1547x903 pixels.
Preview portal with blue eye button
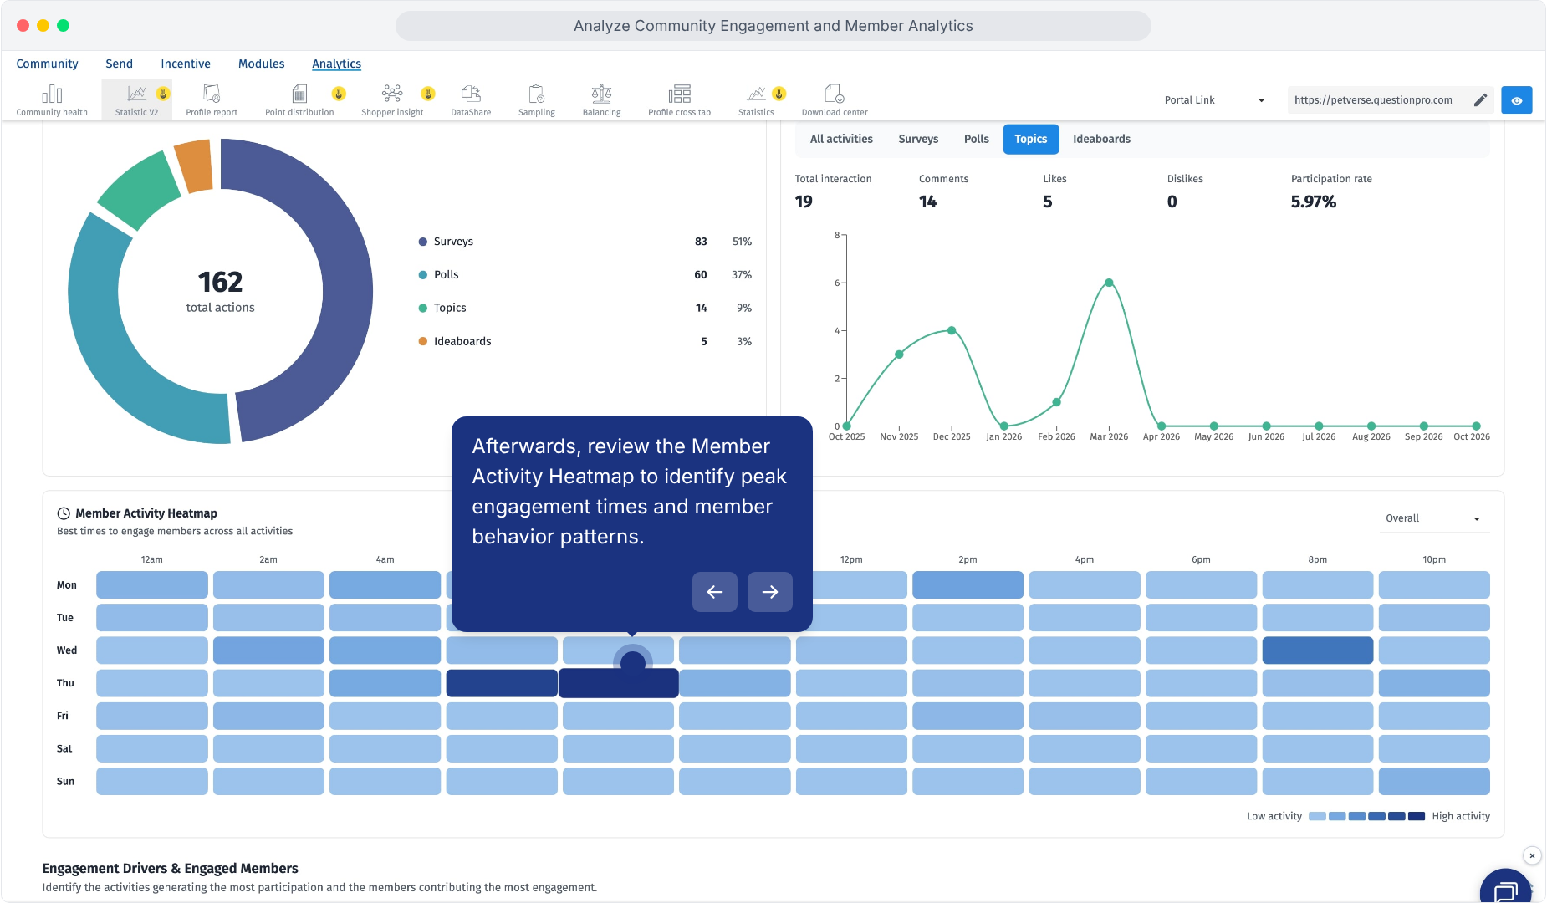click(1517, 100)
